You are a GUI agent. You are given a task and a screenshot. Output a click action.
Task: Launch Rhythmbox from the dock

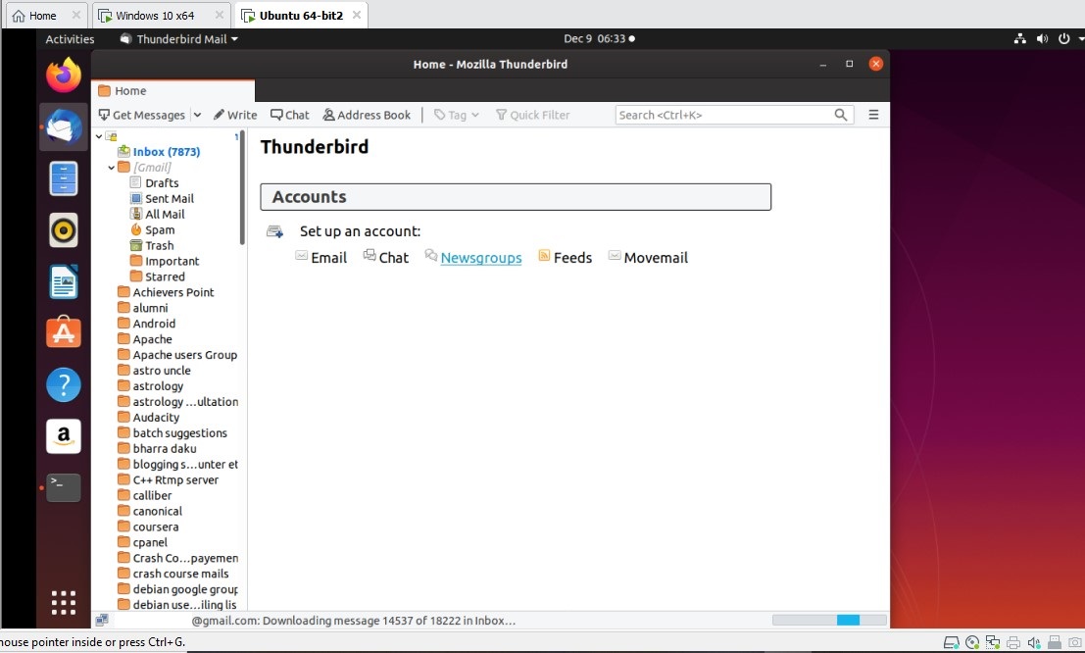point(64,229)
